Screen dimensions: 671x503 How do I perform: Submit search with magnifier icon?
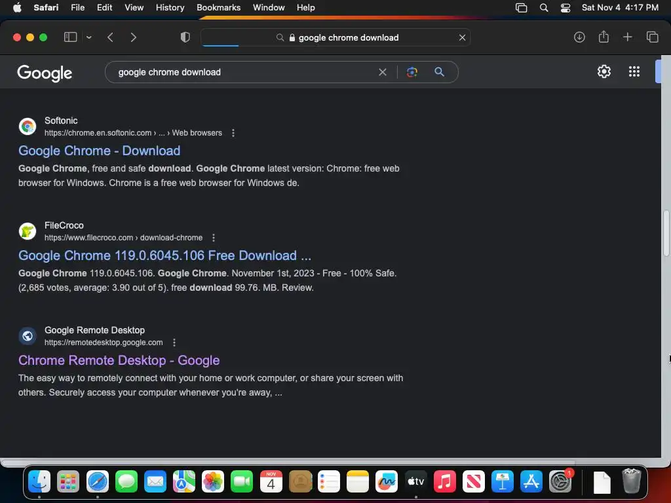[439, 72]
